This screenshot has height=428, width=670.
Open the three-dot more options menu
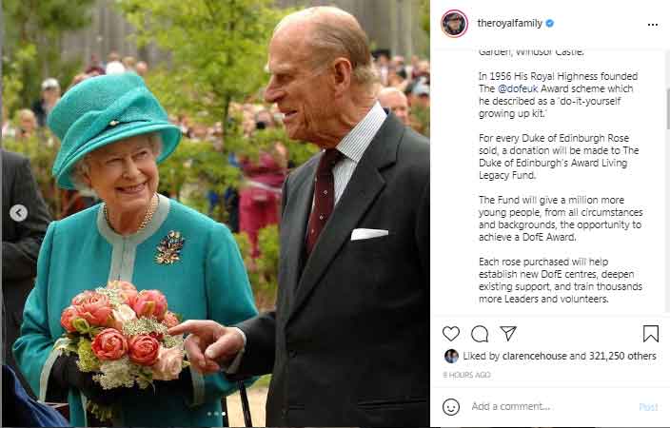pos(653,25)
